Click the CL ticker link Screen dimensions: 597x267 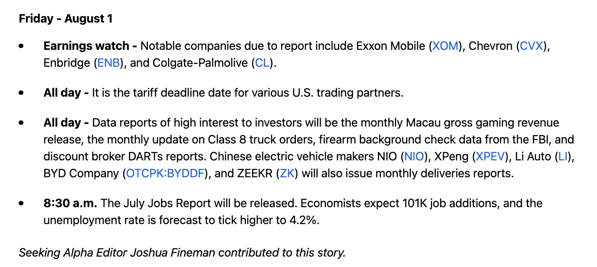262,63
